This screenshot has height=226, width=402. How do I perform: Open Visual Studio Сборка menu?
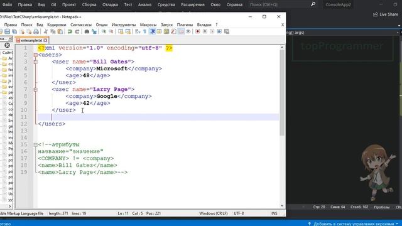89,4
